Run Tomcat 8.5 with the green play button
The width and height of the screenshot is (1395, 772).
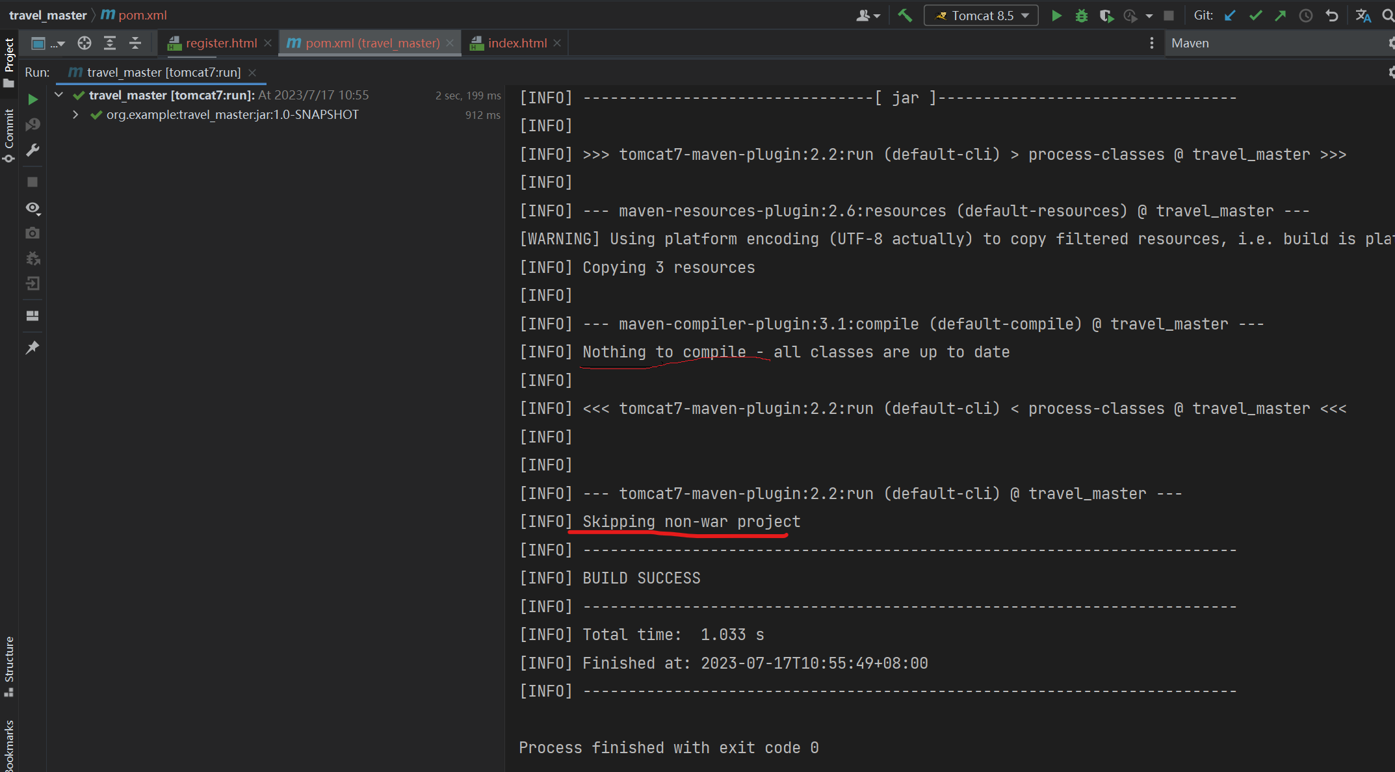coord(1056,16)
